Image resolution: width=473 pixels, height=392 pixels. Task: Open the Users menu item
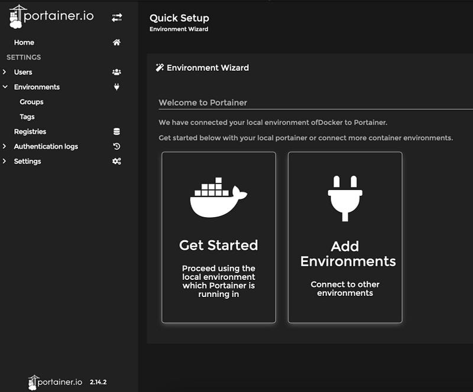click(x=23, y=72)
